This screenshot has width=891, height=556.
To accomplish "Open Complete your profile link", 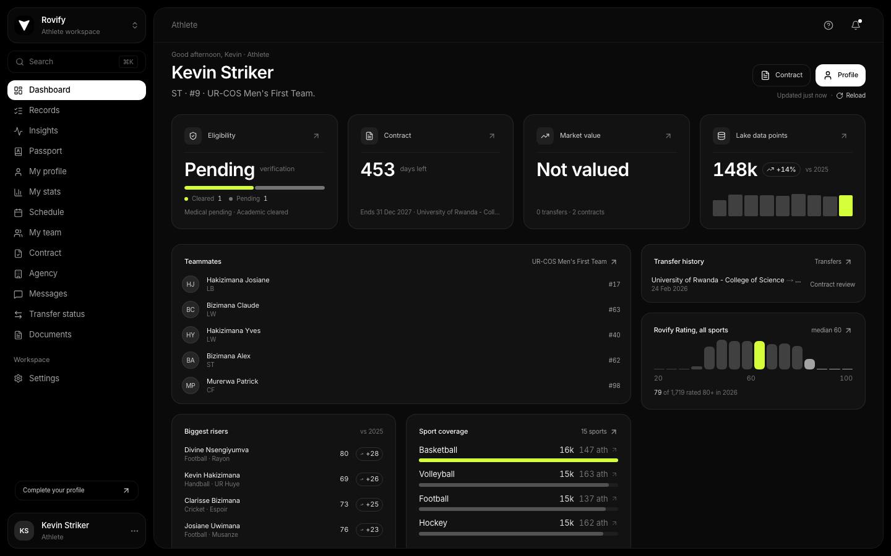I will pos(77,491).
